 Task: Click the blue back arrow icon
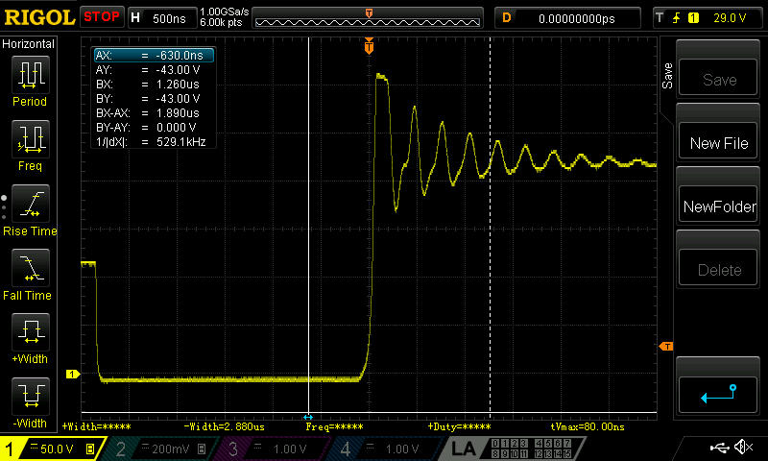click(x=718, y=395)
